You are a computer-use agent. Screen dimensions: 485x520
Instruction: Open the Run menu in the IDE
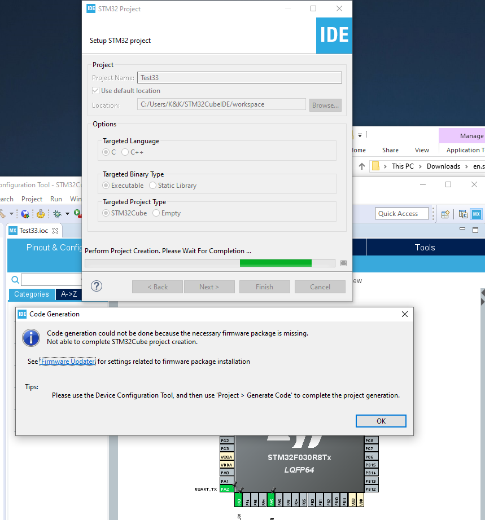pyautogui.click(x=56, y=199)
